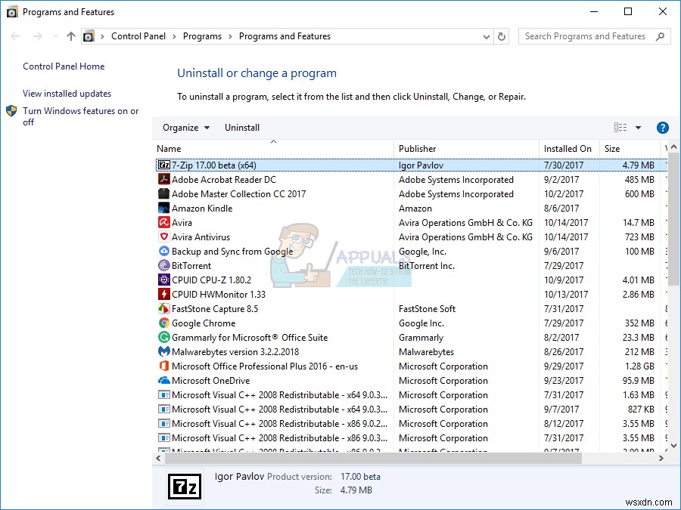The width and height of the screenshot is (681, 510).
Task: Sort by the Publisher column header
Action: [x=466, y=148]
